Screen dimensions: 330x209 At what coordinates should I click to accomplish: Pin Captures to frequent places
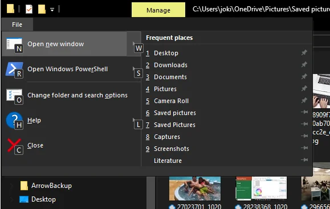pyautogui.click(x=304, y=136)
